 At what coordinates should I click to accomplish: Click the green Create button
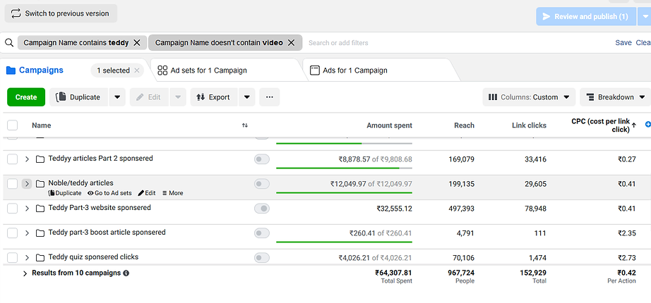coord(26,97)
